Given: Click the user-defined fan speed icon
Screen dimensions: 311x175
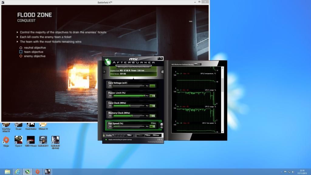Looking at the screenshot, I should [162, 125].
